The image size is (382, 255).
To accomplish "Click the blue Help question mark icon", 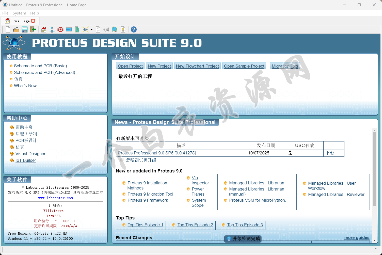I will pyautogui.click(x=134, y=30).
